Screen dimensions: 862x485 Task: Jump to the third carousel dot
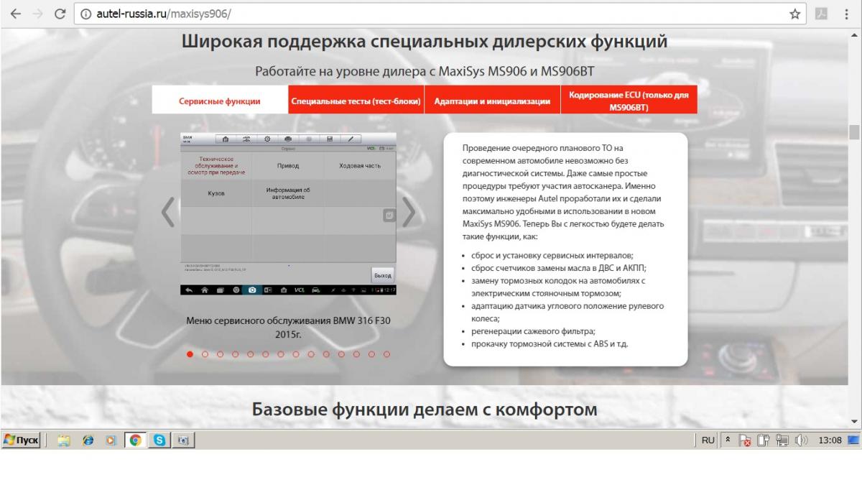click(220, 354)
